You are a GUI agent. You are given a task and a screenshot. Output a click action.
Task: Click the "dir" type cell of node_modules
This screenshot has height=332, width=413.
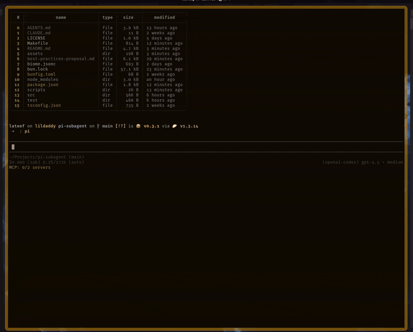coord(106,79)
